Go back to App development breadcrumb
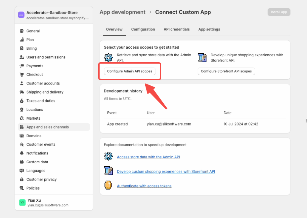The width and height of the screenshot is (307, 218). click(x=122, y=12)
